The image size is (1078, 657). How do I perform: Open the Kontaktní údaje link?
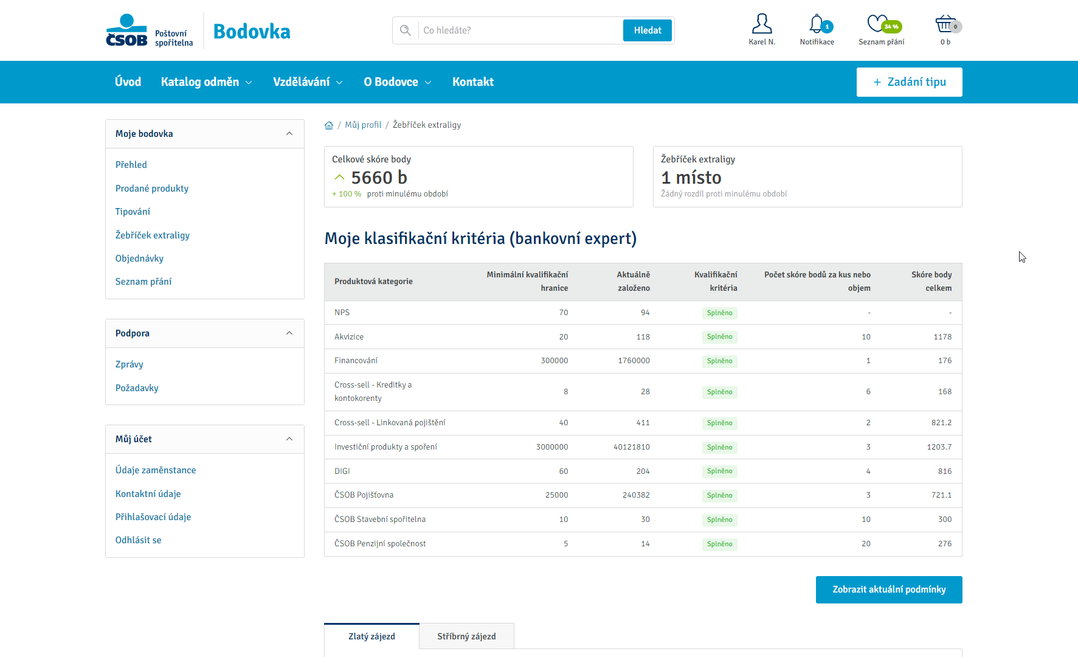(x=148, y=494)
